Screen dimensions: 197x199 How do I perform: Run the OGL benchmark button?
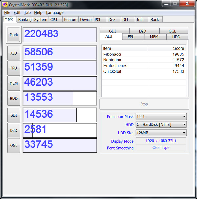14,145
